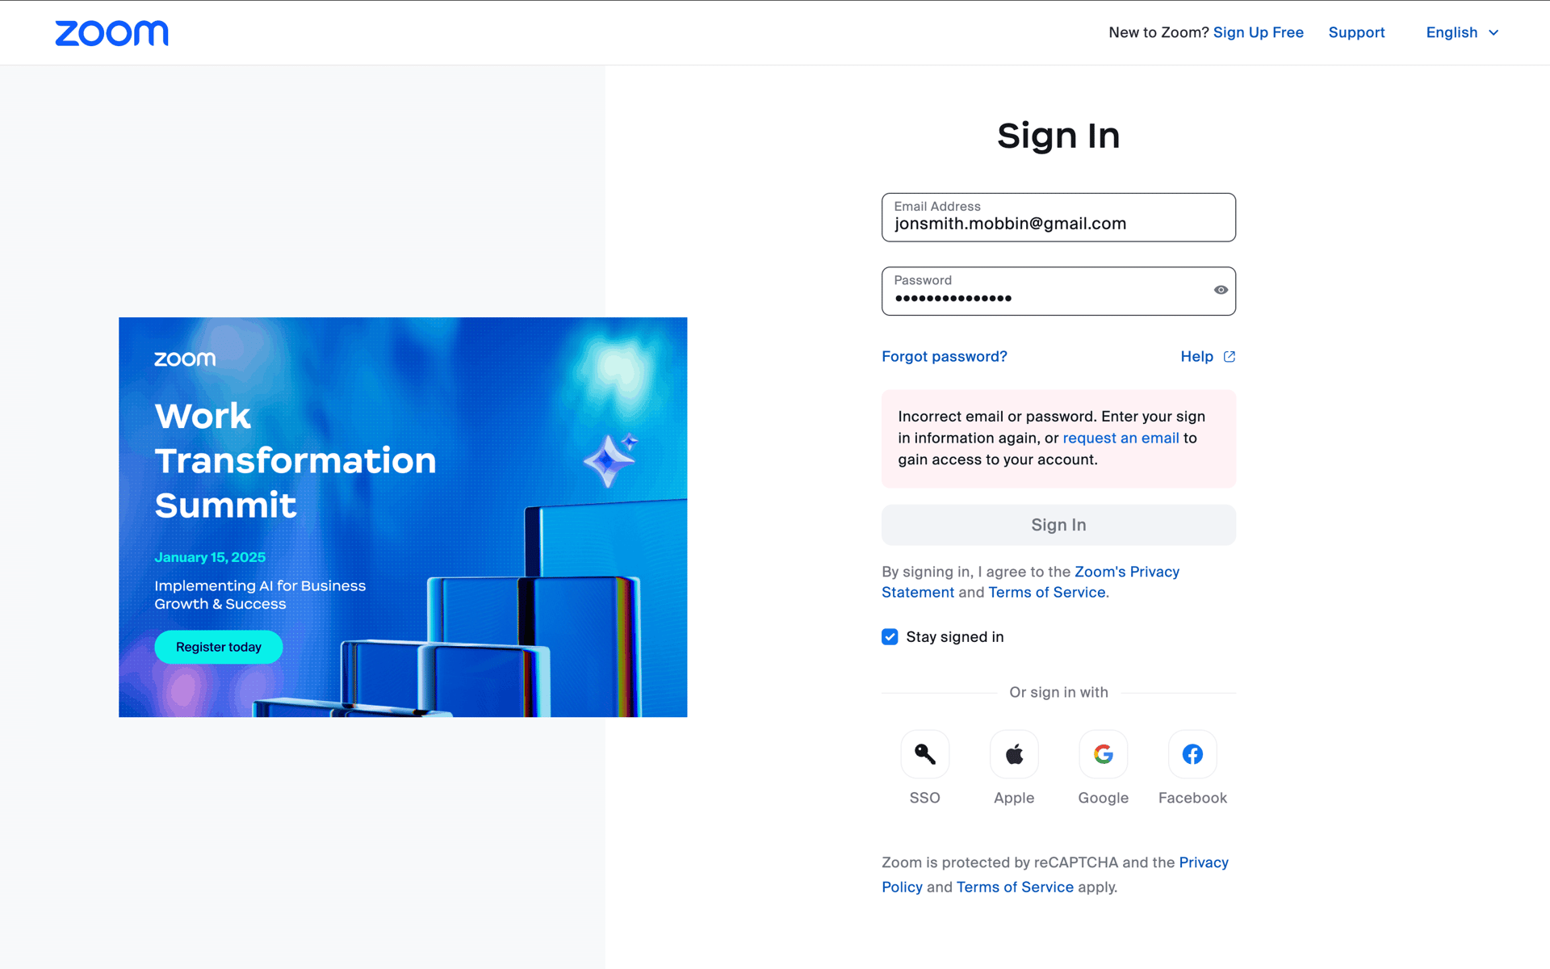
Task: Click the SSO key icon
Action: [x=924, y=754]
